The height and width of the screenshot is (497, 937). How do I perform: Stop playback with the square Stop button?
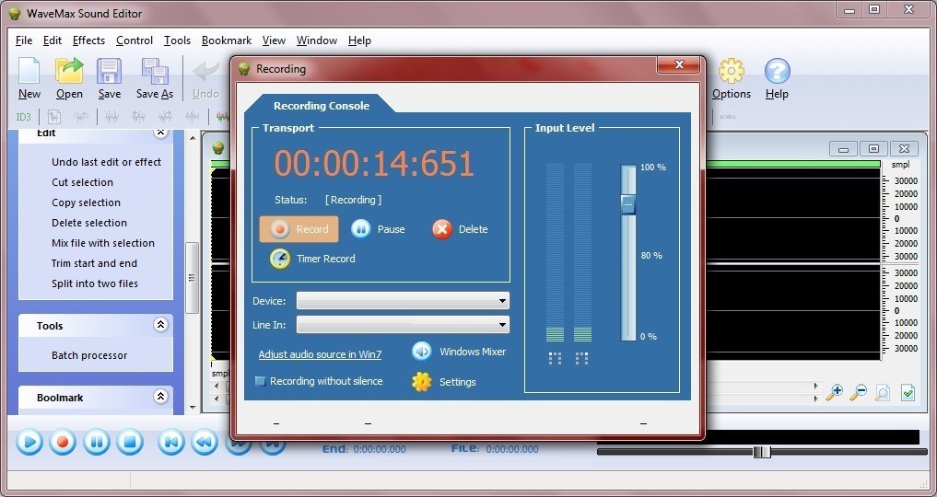tap(130, 442)
